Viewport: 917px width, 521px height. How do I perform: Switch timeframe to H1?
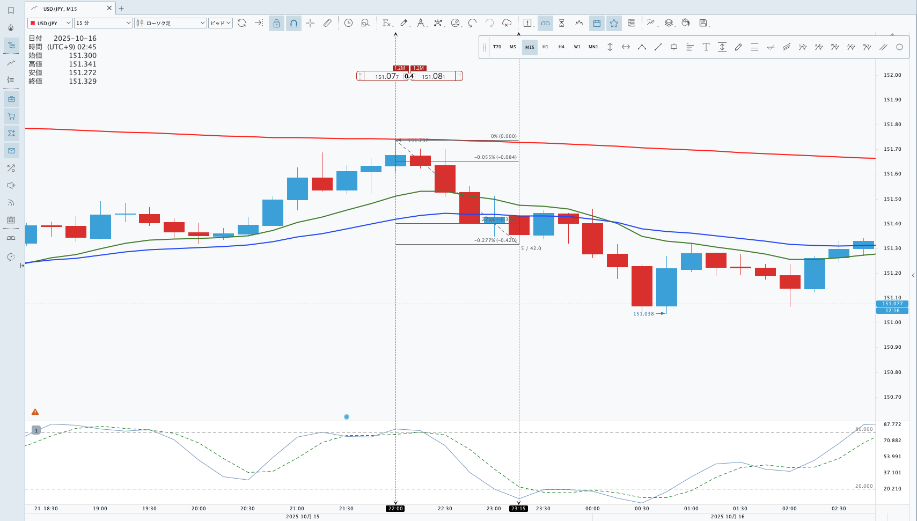point(545,47)
